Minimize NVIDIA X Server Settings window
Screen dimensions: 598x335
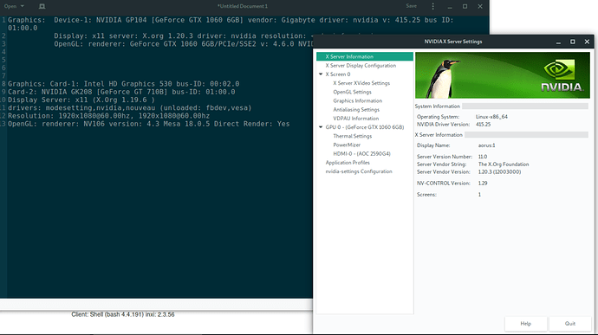pyautogui.click(x=558, y=42)
